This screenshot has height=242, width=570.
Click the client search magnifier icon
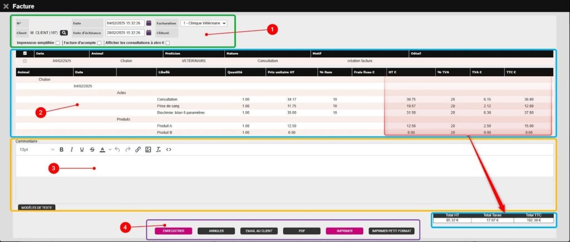point(64,33)
